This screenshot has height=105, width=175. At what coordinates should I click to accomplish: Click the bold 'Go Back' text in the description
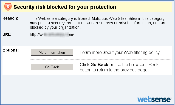tap(99, 64)
